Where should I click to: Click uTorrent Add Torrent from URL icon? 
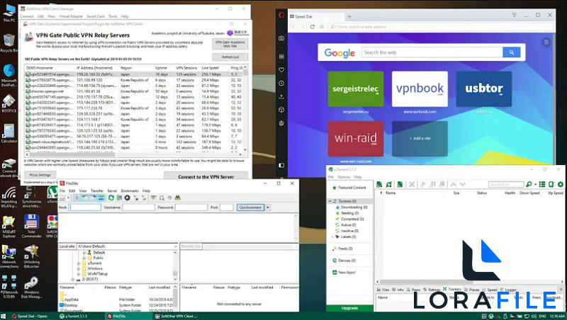(x=388, y=185)
